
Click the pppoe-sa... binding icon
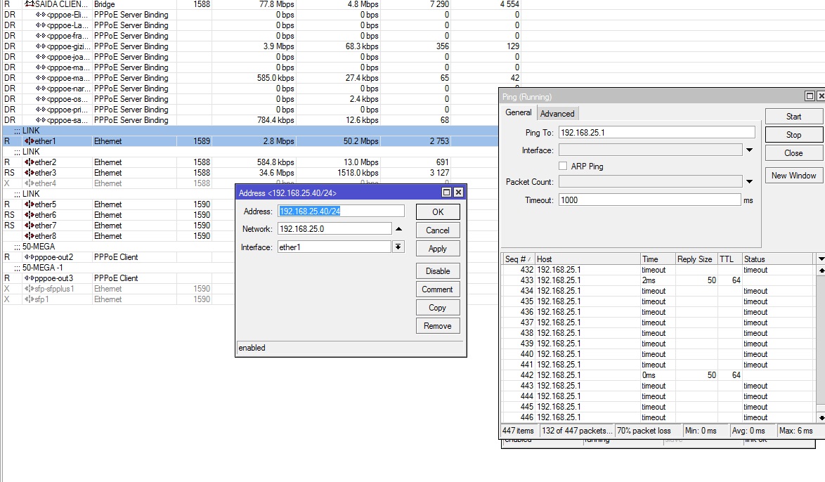41,120
